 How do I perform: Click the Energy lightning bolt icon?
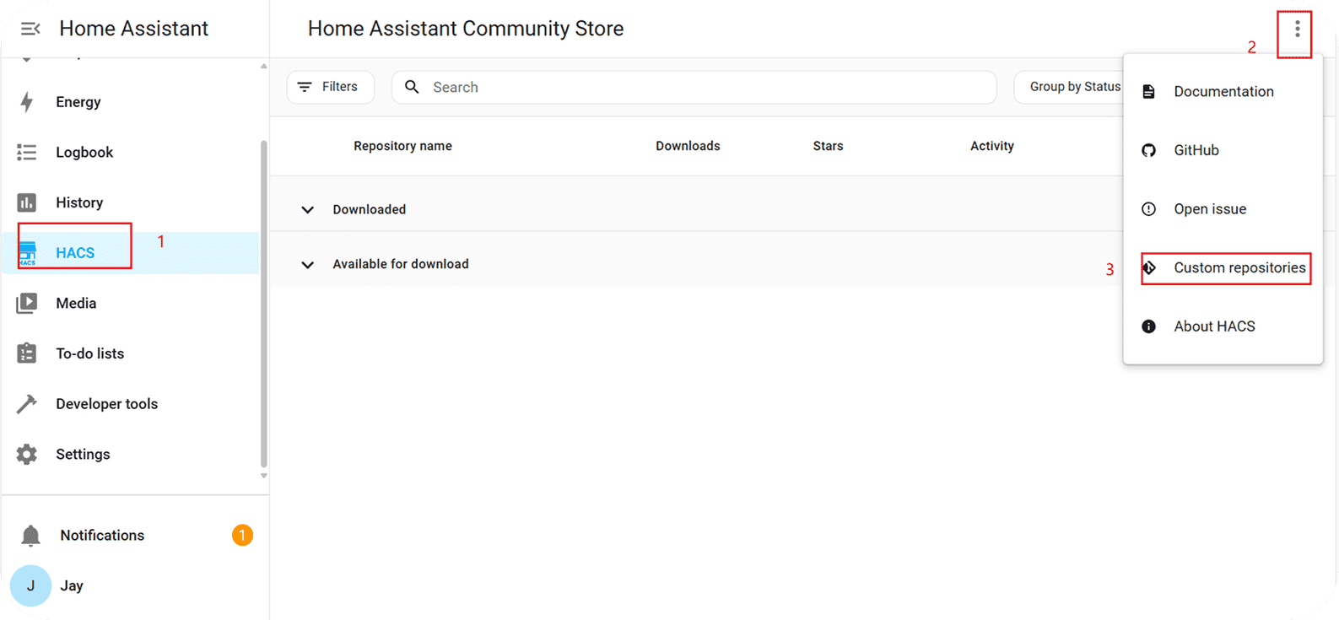(27, 102)
